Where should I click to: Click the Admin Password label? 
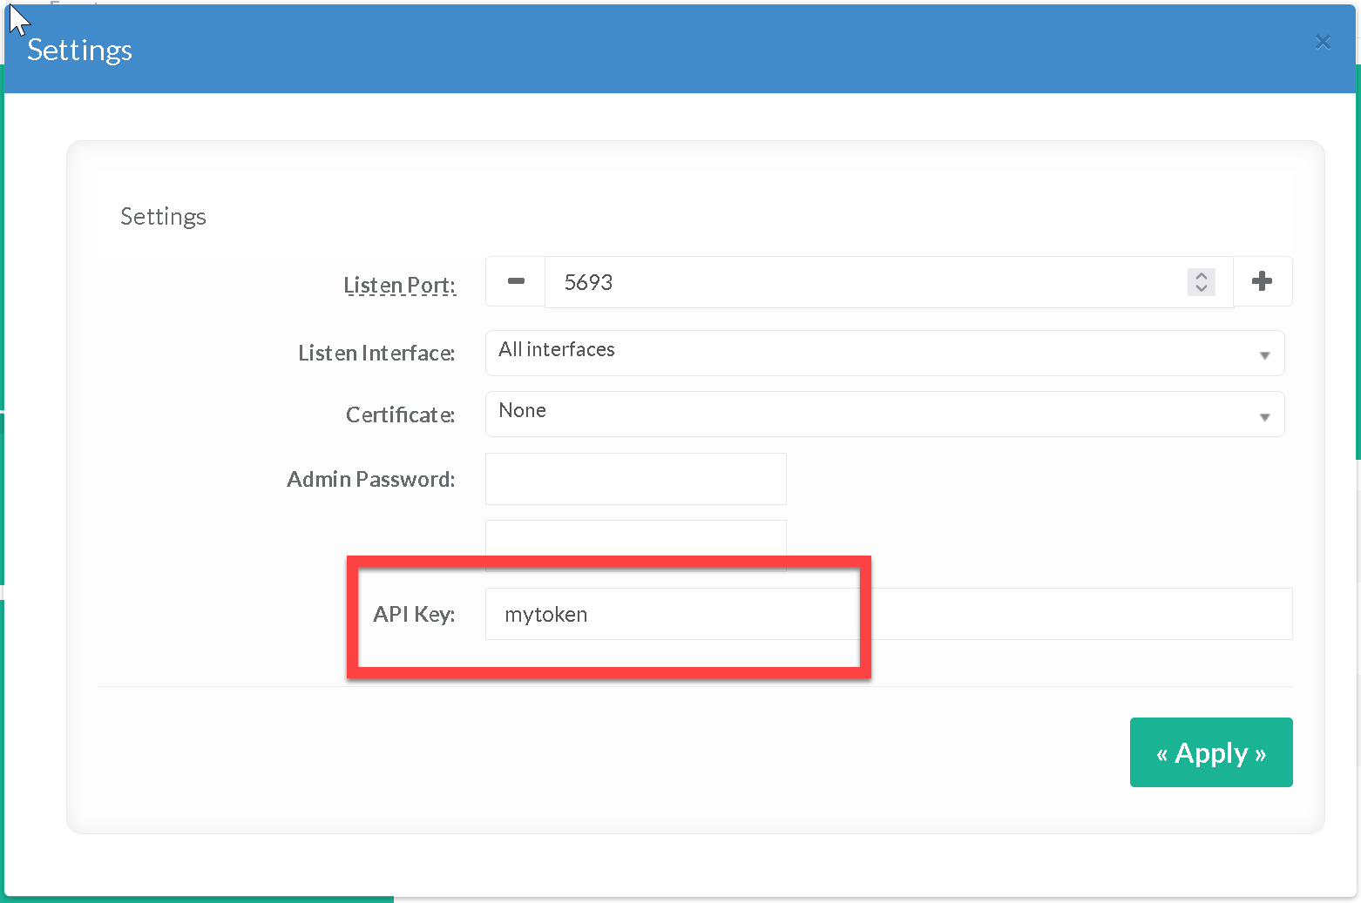coord(371,479)
